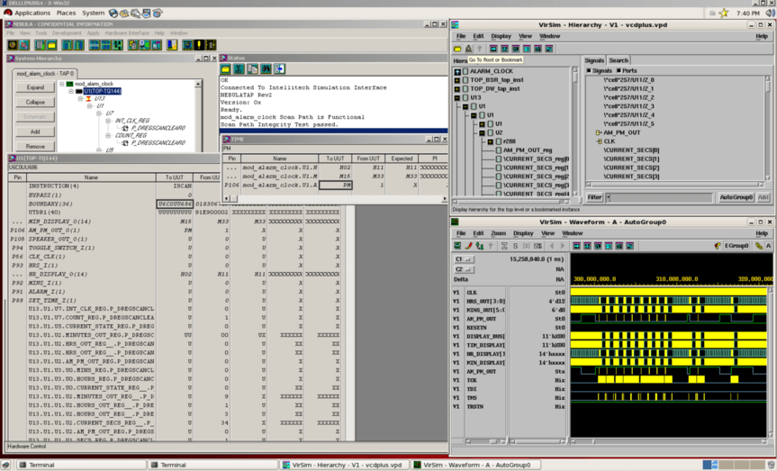
Task: Open Zoom menu in VirSim Waveform
Action: pyautogui.click(x=498, y=233)
